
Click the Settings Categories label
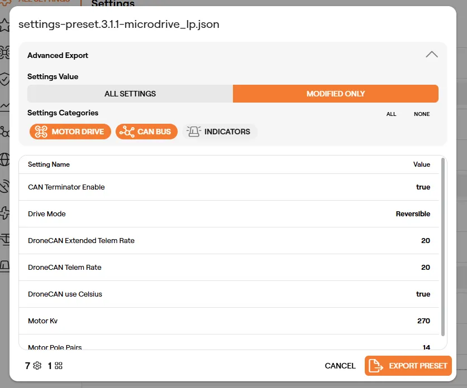click(63, 113)
